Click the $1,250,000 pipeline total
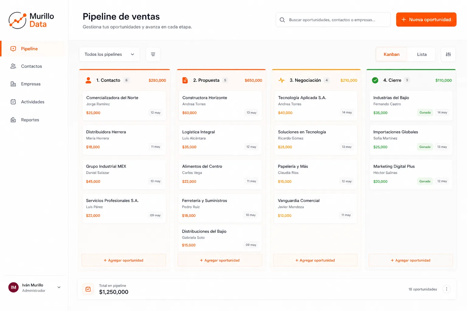The width and height of the screenshot is (467, 311). click(114, 292)
